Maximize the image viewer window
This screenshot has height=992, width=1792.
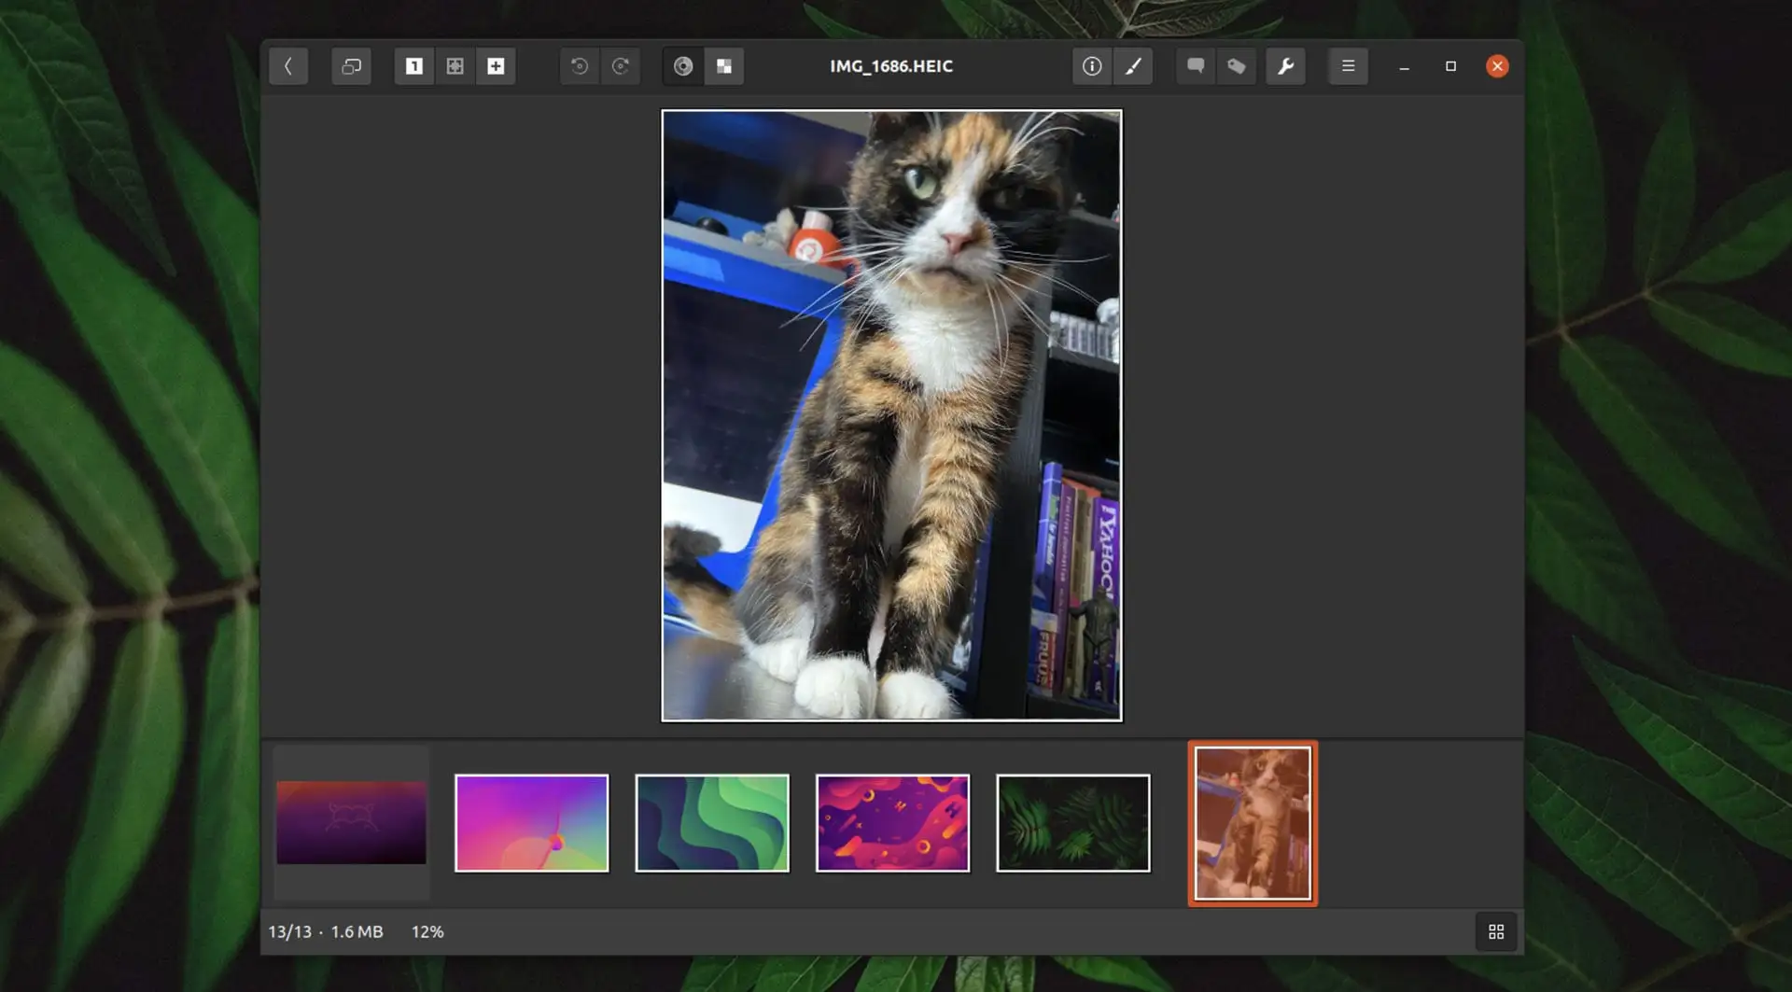point(1450,66)
